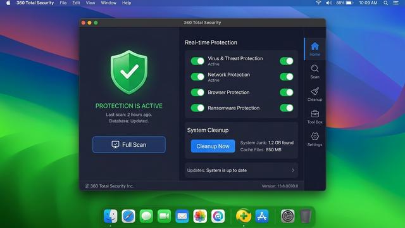Click the battery indicator in menu bar
Screen dimensions: 405x228
(x=345, y=3)
